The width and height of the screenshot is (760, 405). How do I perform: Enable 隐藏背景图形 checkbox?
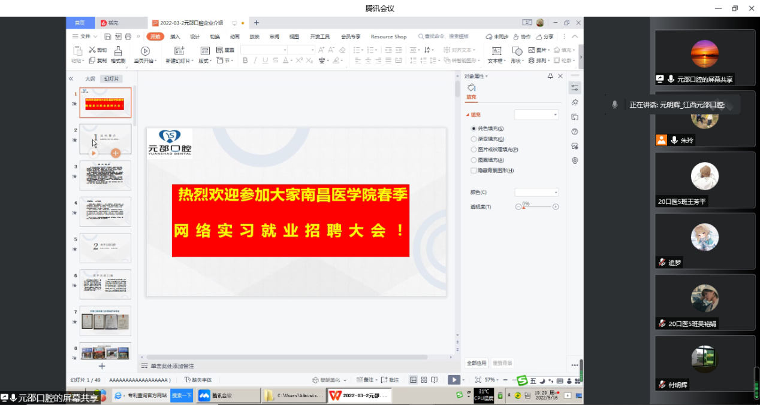474,170
